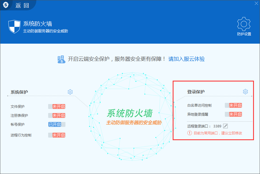The image size is (260, 174).
Task: Open the 登录保护 section settings gear
Action: pos(245,91)
